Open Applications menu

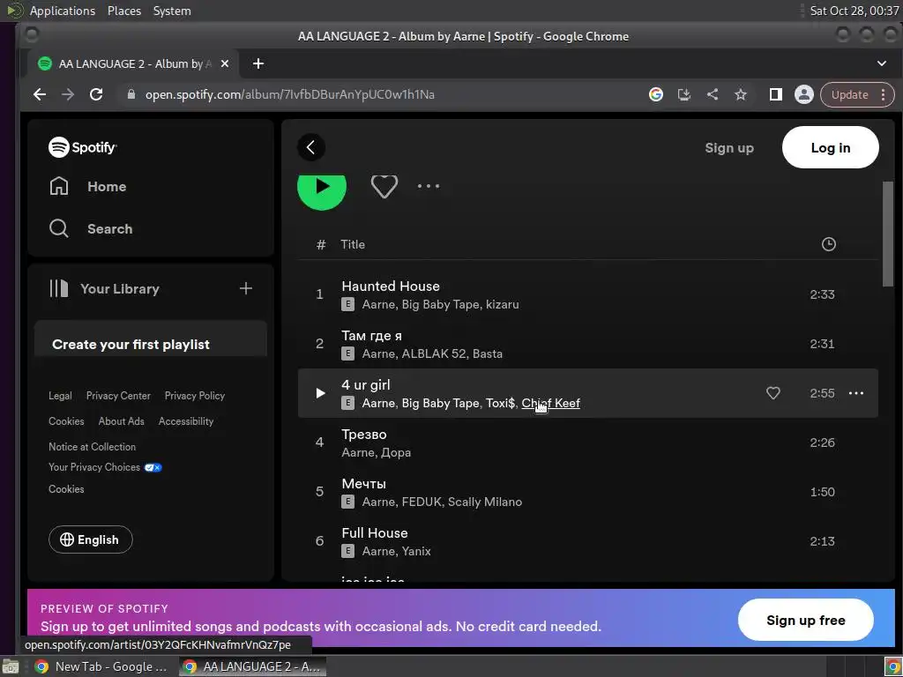coord(63,11)
